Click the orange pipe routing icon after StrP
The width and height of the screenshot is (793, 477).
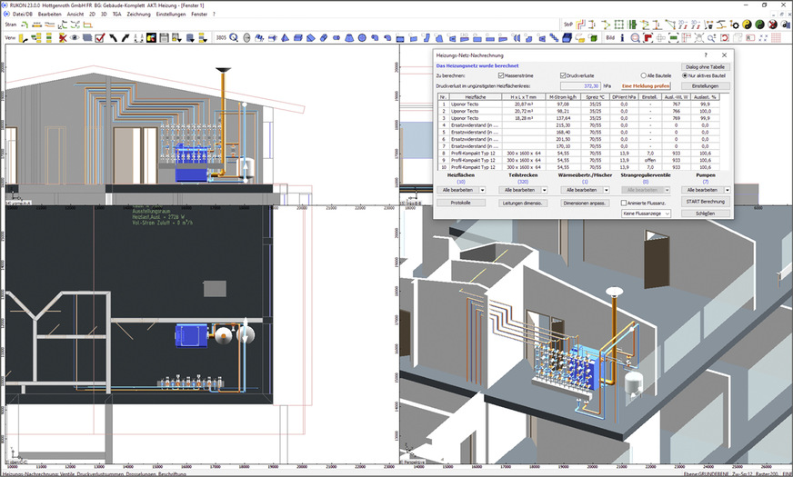click(x=580, y=25)
